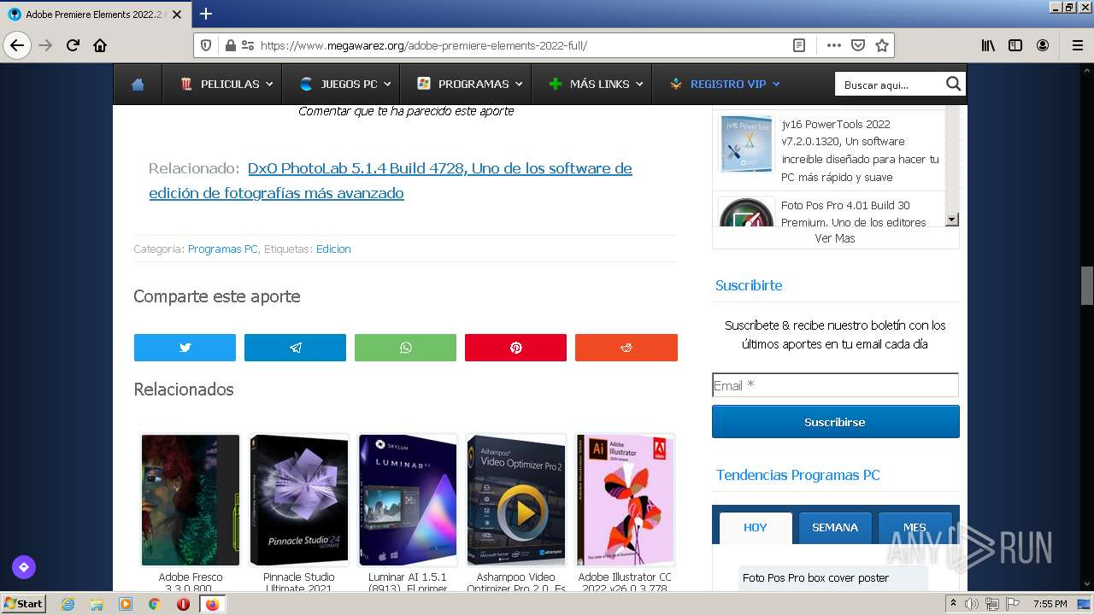Open Luminar AI related thumbnail
This screenshot has width=1094, height=615.
click(x=408, y=500)
